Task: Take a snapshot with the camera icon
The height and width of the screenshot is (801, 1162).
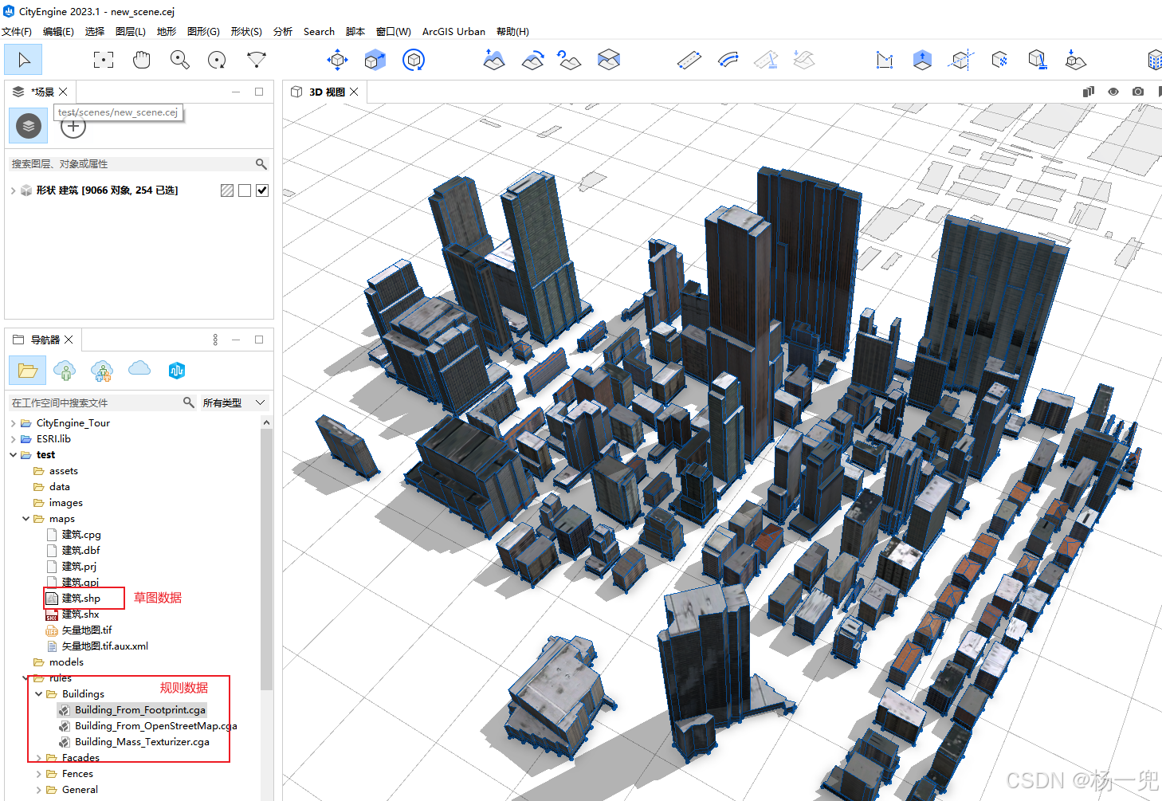Action: 1138,92
